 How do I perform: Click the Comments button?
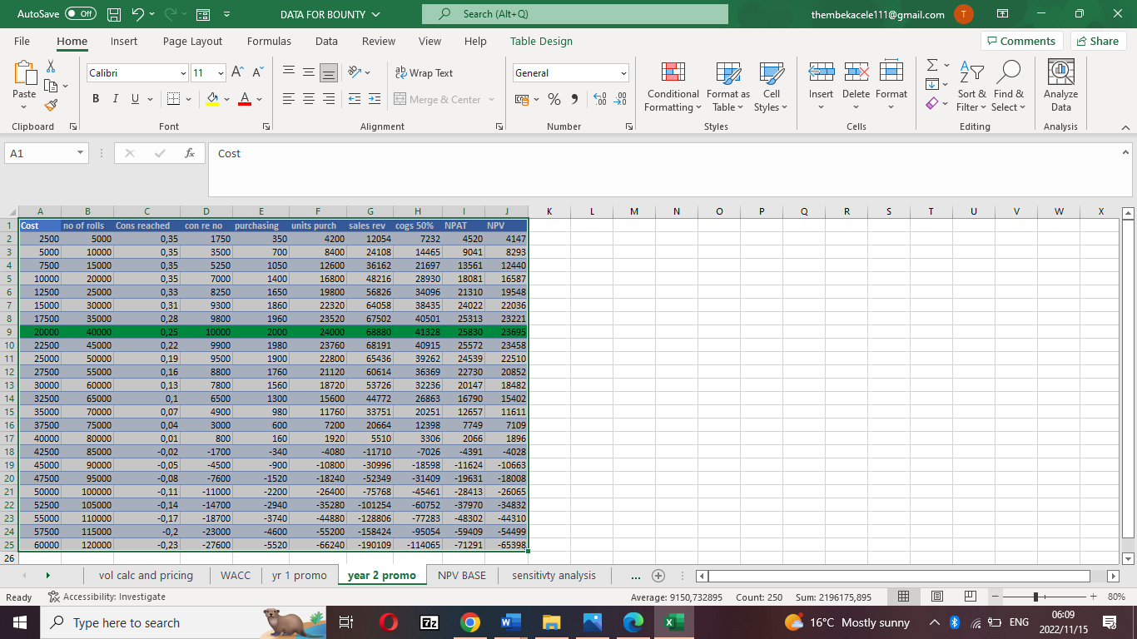coord(1020,41)
